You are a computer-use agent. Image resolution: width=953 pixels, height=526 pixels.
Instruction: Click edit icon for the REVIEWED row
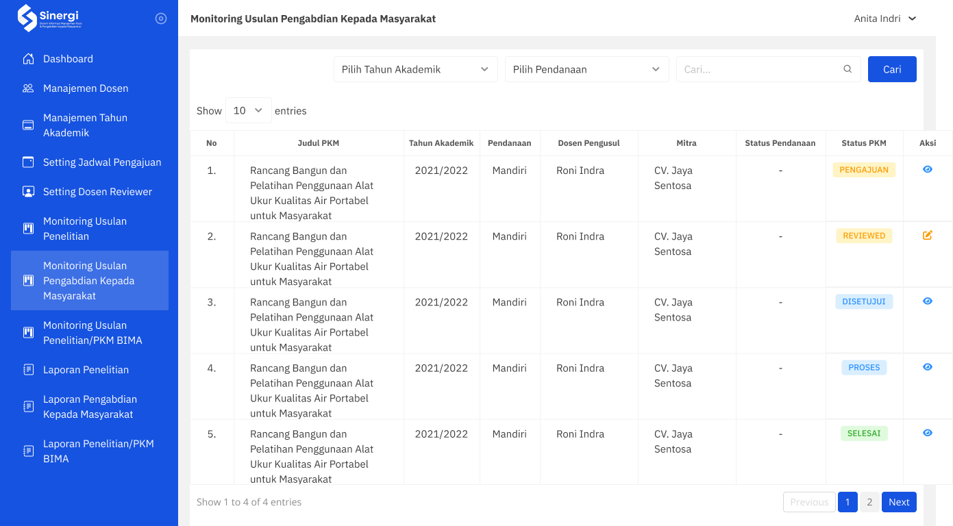928,236
